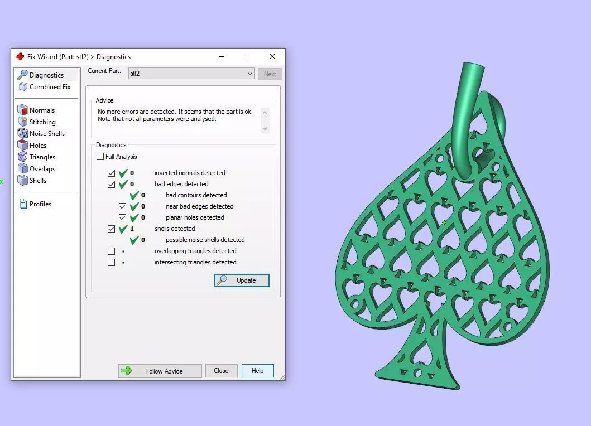Open the Stitching fix icon
The image size is (591, 426).
click(x=23, y=122)
